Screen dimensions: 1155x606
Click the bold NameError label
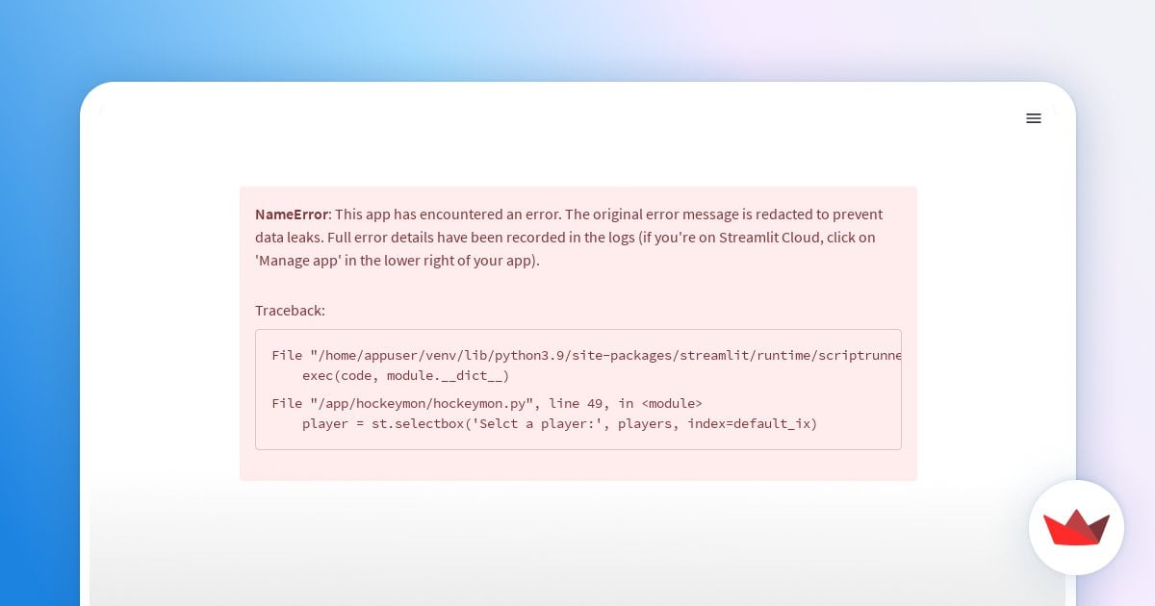[292, 215]
